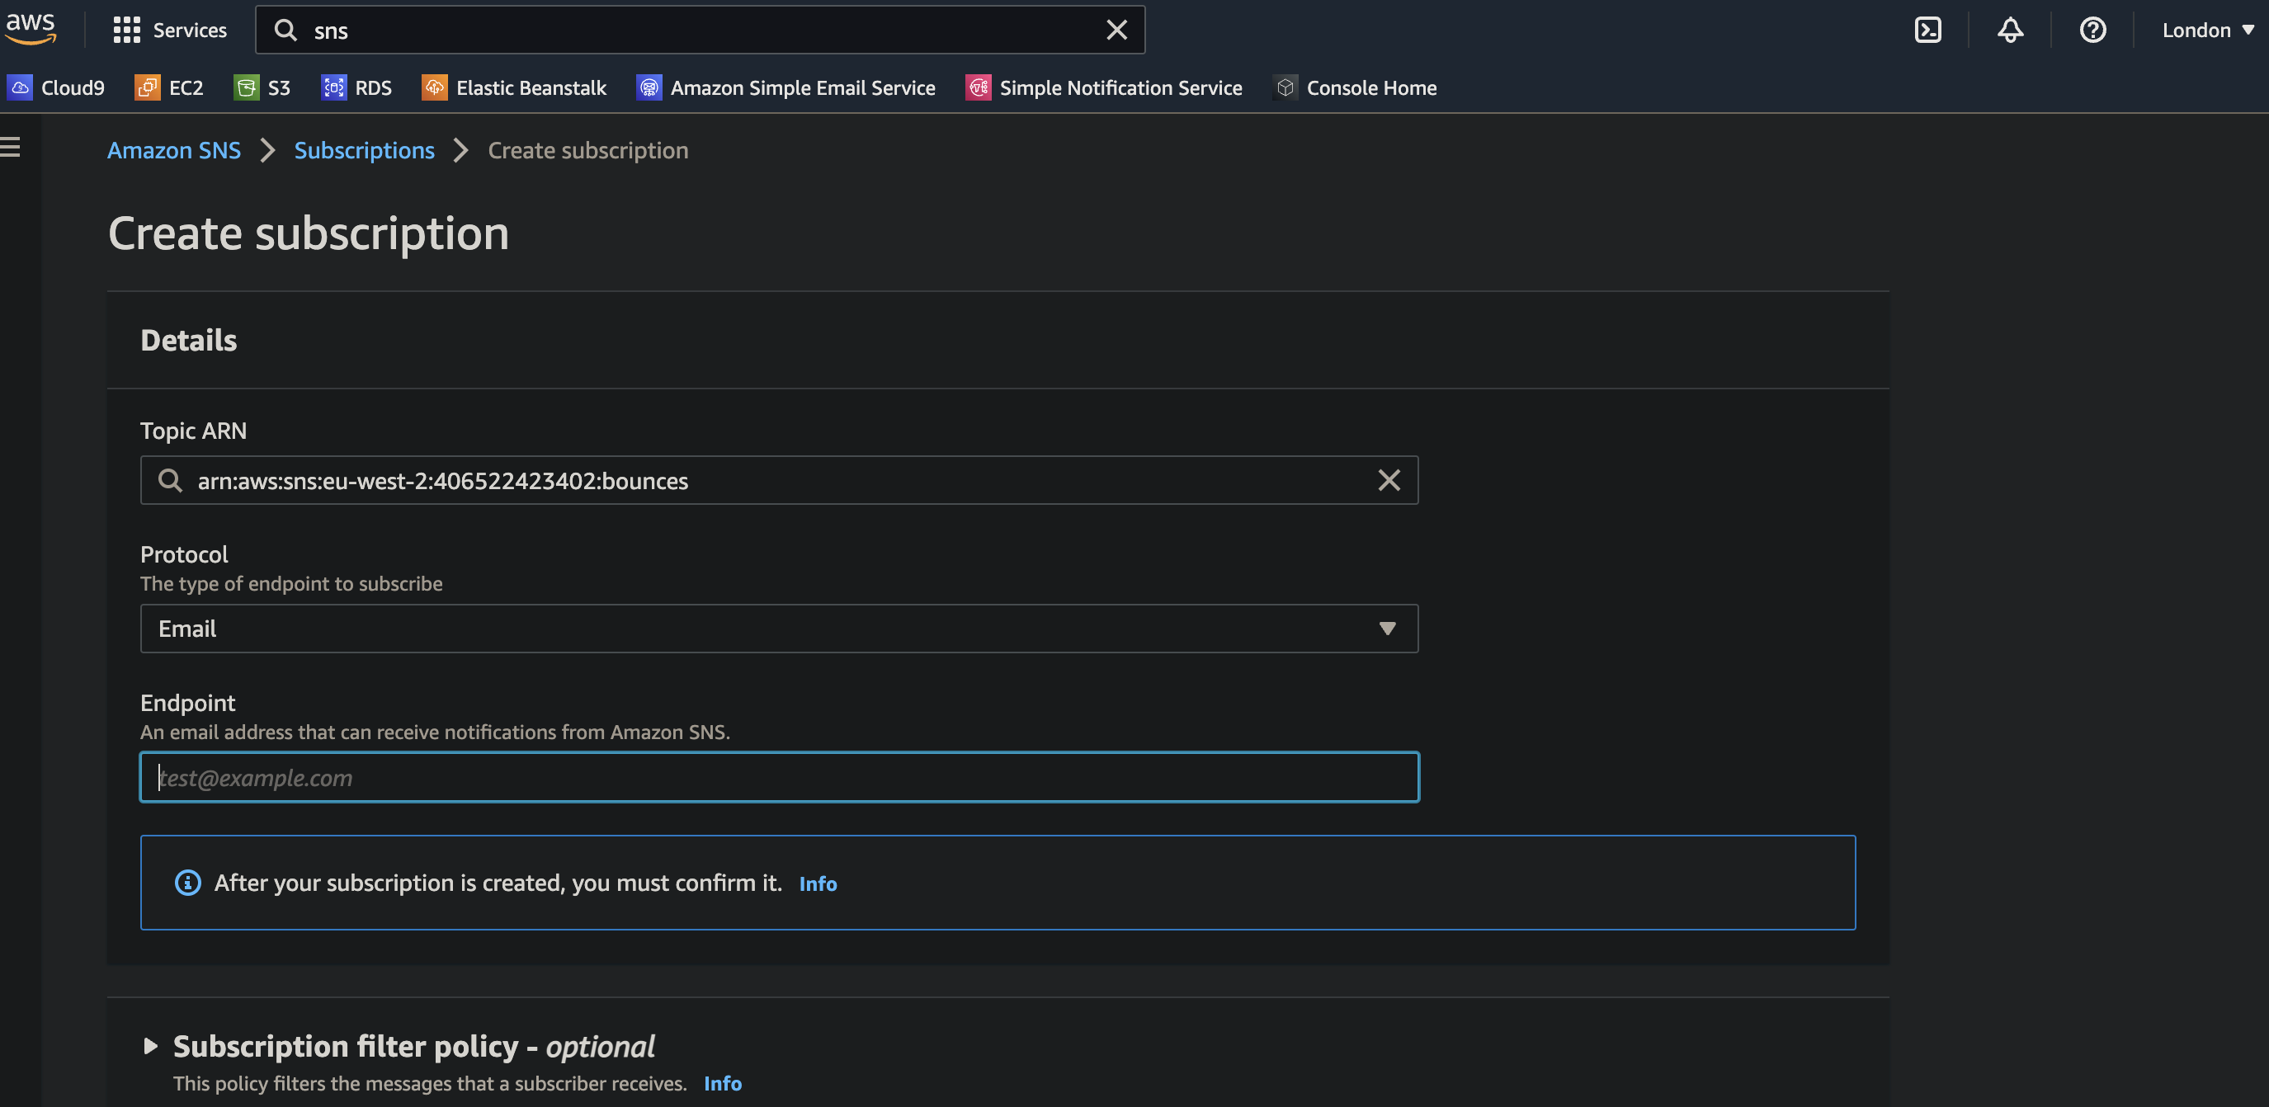Click Info link in confirmation notice

coord(818,883)
